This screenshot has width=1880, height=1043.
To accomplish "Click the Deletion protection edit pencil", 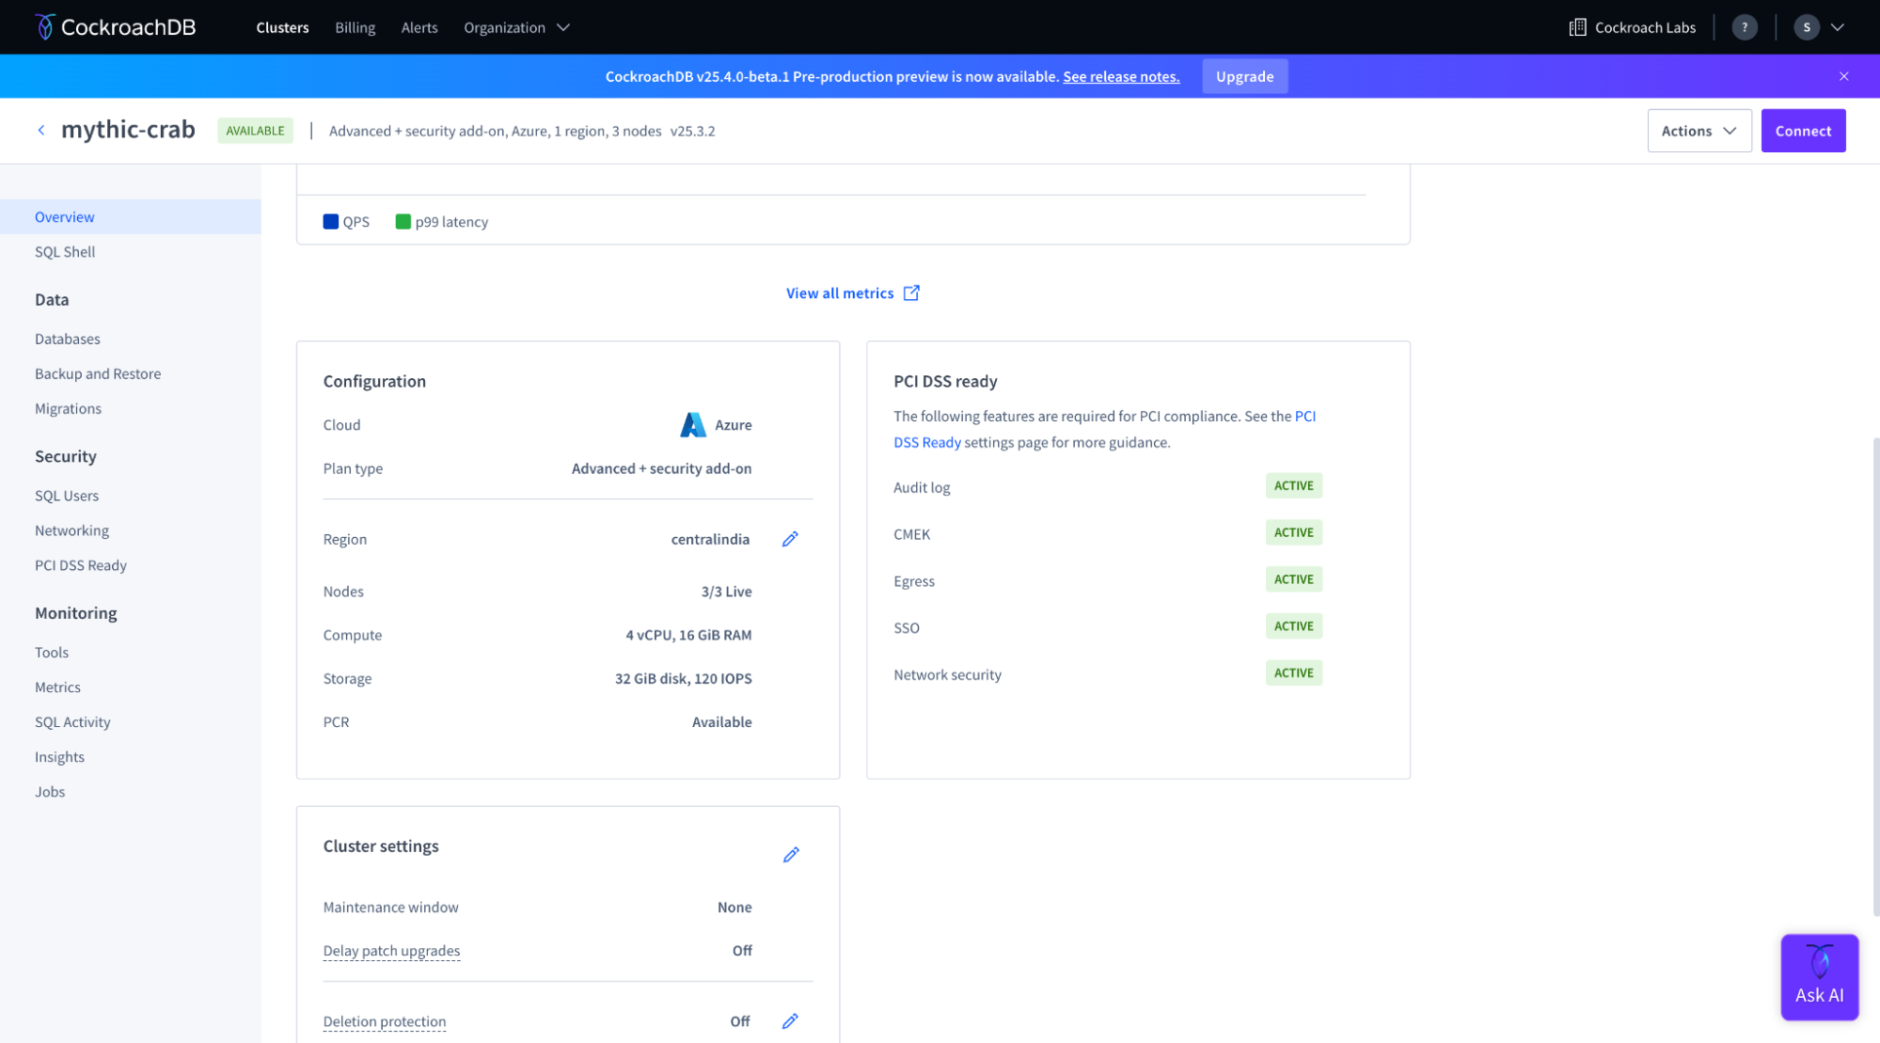I will tap(790, 1021).
